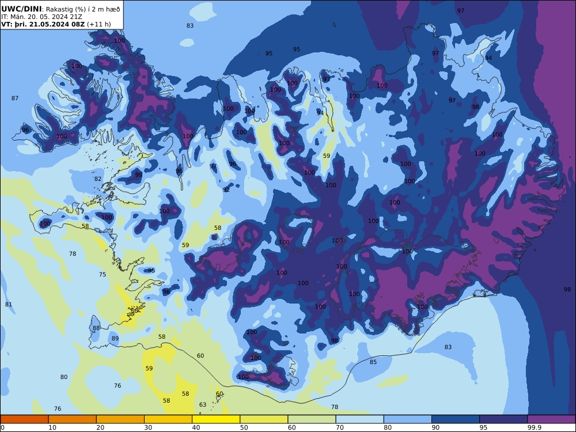Click the purple swatch above 99.9
The width and height of the screenshot is (576, 432).
[x=551, y=419]
